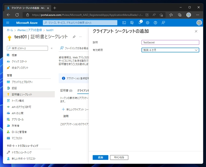The image size is (206, 167).
Task: Expand the 有効期限 expiry dropdown
Action: click(x=170, y=50)
